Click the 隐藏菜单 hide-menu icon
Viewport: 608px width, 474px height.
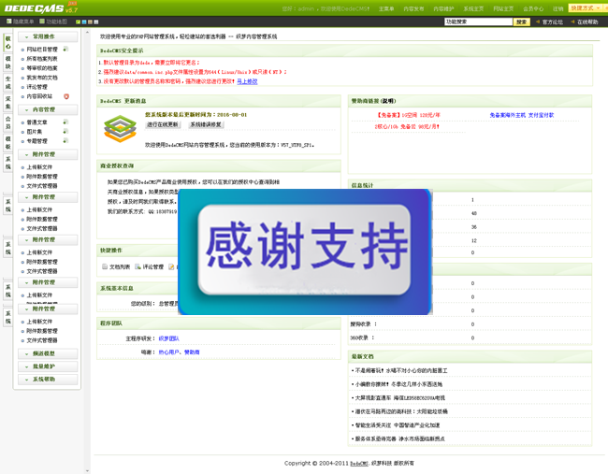9,22
